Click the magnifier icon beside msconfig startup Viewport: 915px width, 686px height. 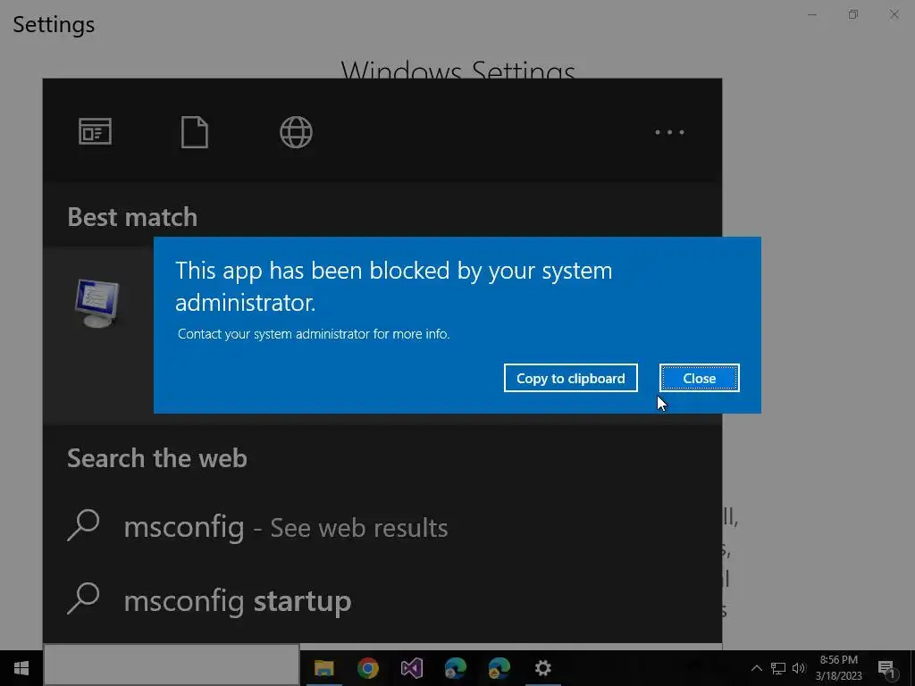83,598
